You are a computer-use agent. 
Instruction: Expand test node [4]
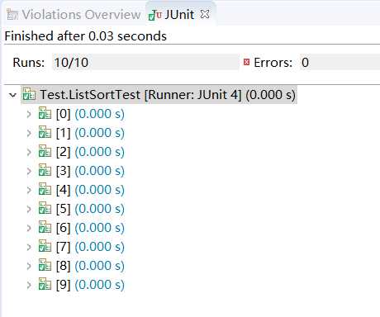29,190
